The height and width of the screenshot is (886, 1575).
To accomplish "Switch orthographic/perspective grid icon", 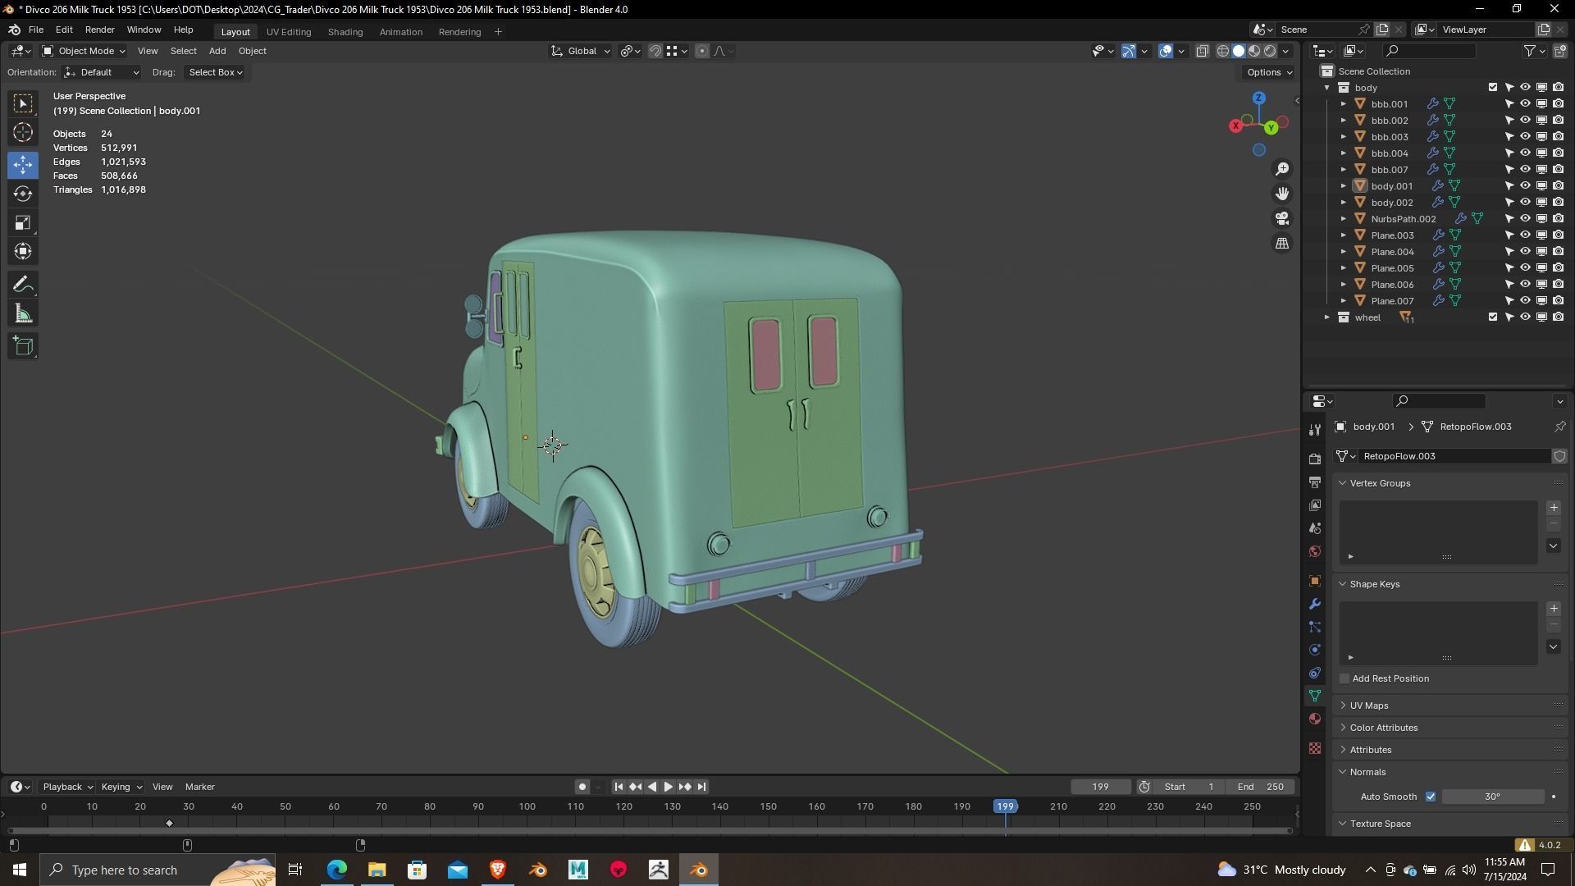I will click(1282, 243).
